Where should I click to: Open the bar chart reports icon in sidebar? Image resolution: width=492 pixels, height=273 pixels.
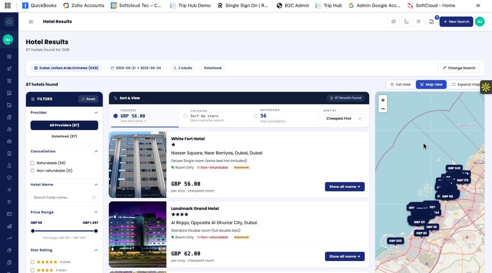(x=9, y=226)
